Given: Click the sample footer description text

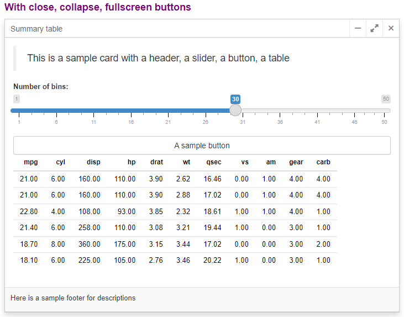Looking at the screenshot, I should [73, 298].
